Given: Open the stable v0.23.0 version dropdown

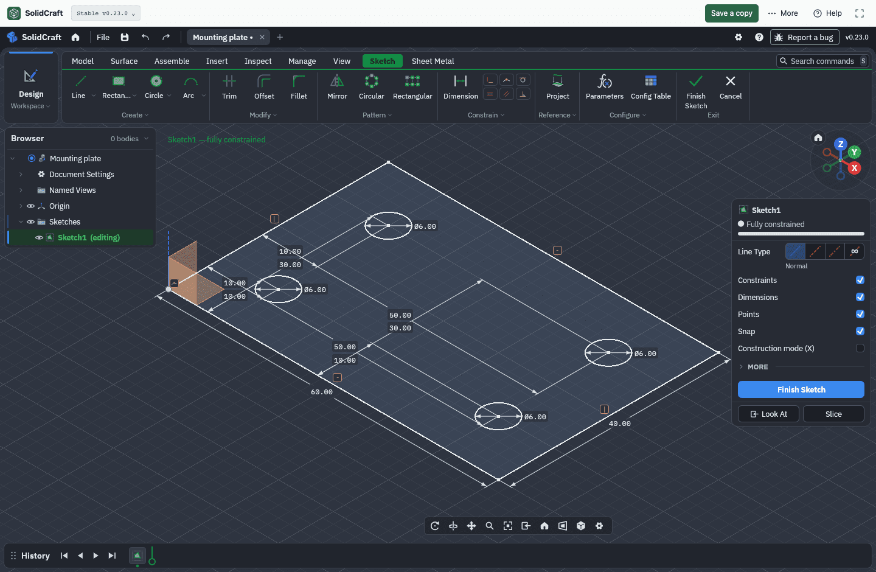Looking at the screenshot, I should click(x=106, y=13).
